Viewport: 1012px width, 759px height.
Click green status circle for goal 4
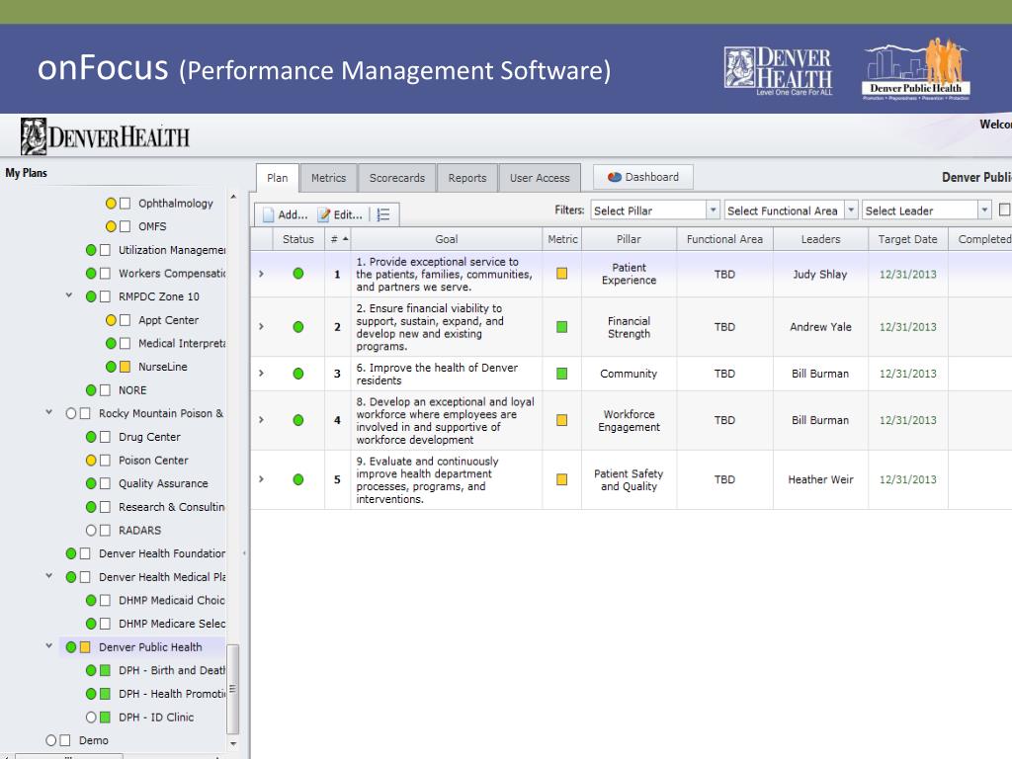[298, 420]
